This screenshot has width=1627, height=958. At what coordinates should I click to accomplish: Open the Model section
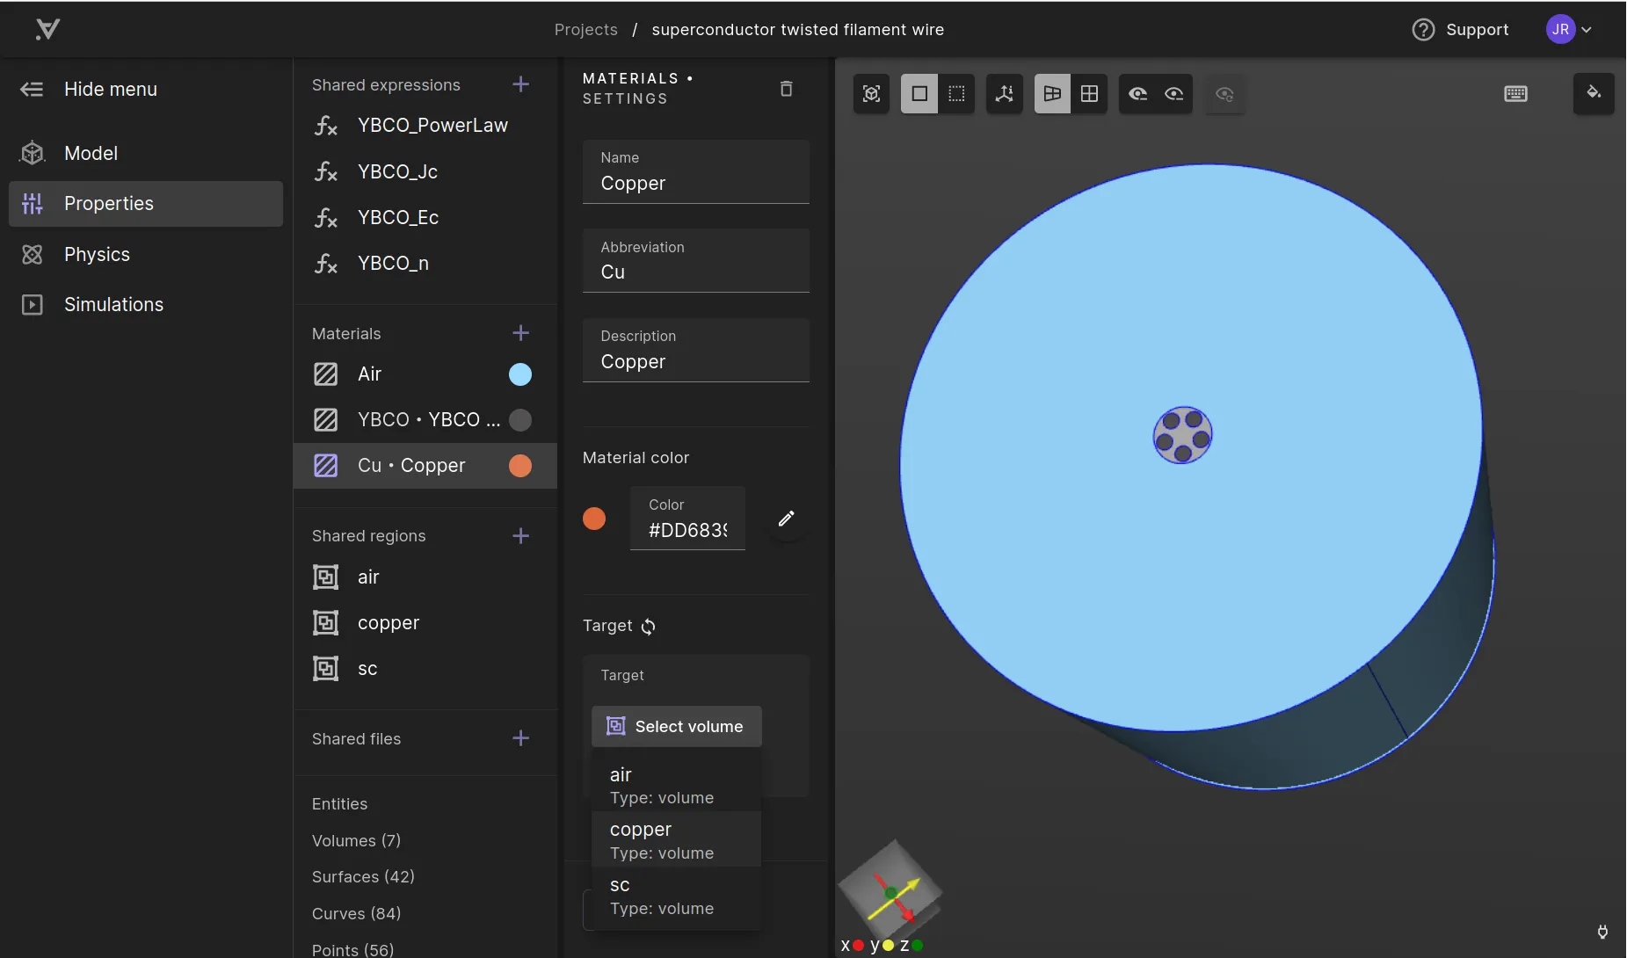coord(146,153)
